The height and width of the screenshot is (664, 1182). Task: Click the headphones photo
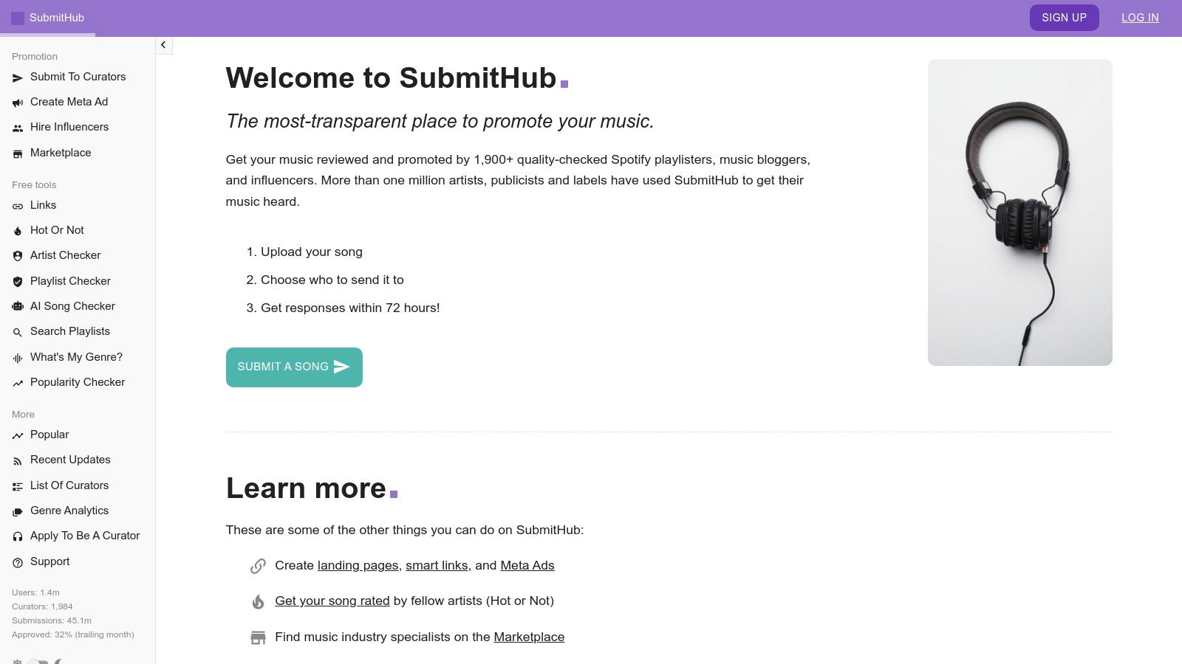point(1019,212)
